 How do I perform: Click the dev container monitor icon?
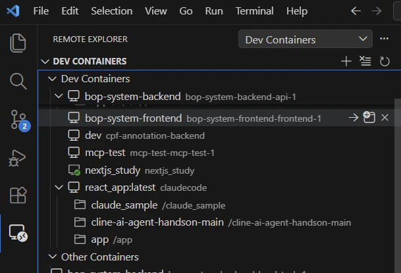click(x=74, y=136)
